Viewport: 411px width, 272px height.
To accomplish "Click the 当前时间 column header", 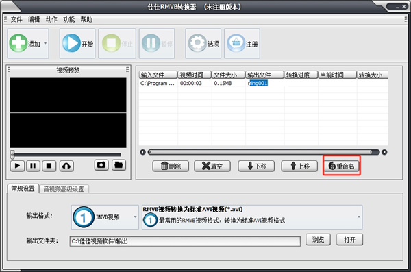I will pos(337,75).
